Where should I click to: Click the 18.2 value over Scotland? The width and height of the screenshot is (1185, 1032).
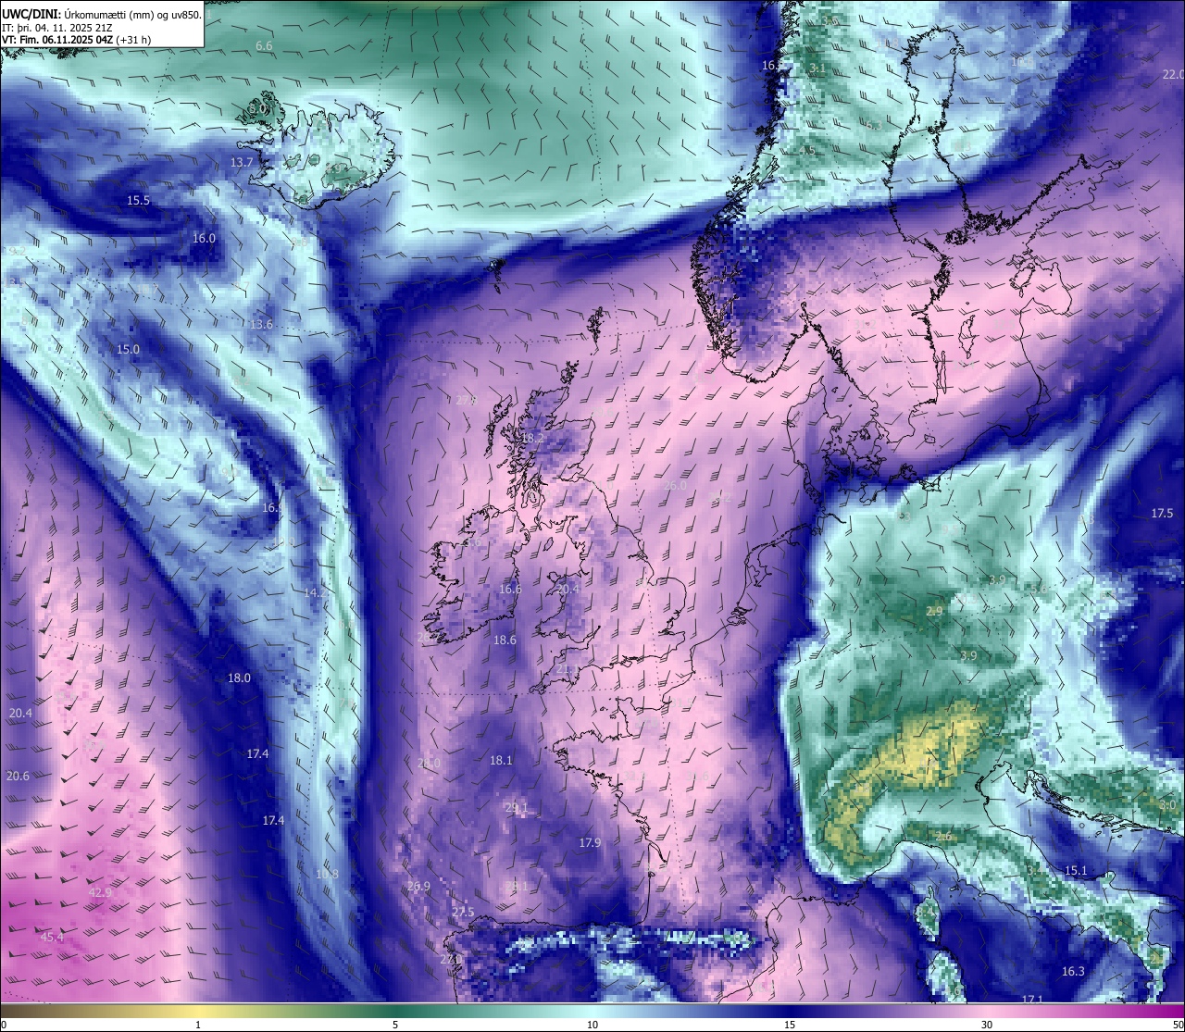[532, 439]
